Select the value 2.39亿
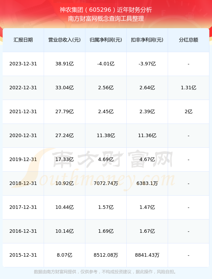 coord(147,112)
